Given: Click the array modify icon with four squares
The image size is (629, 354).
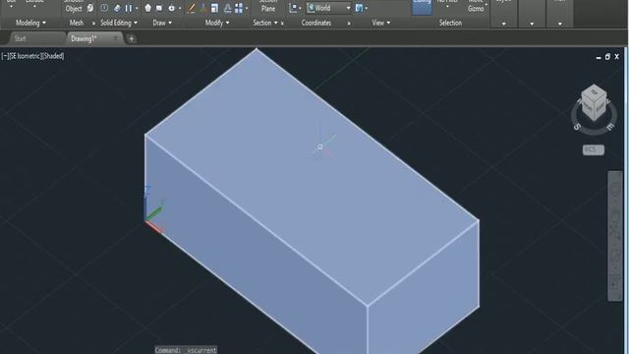Looking at the screenshot, I should (239, 8).
